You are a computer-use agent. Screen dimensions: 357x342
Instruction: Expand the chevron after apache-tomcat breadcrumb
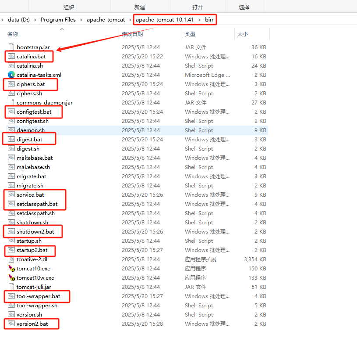(130, 20)
